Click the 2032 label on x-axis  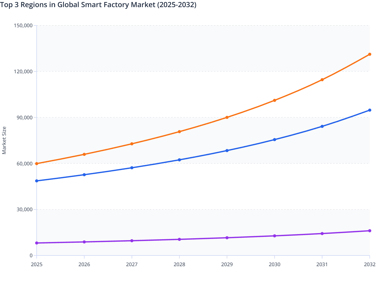[370, 265]
